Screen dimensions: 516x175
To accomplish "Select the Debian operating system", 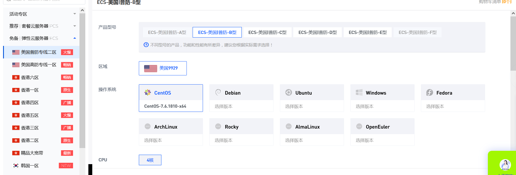I will tap(241, 92).
